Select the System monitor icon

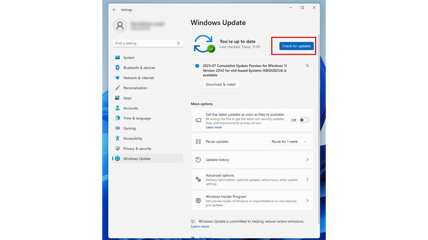(x=117, y=58)
